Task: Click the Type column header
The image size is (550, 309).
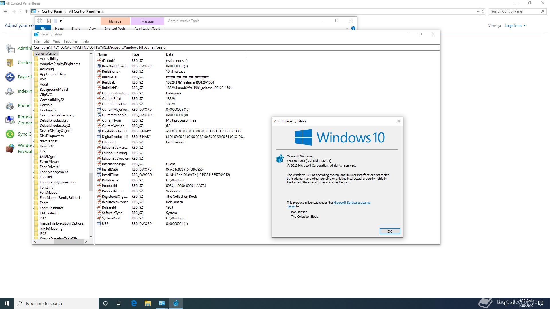Action: [147, 54]
